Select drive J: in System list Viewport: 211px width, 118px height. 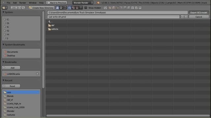tap(21, 38)
